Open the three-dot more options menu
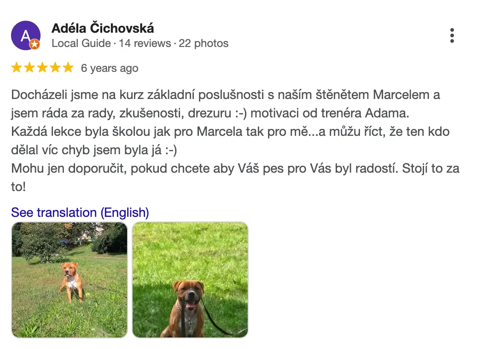The height and width of the screenshot is (349, 477). click(452, 35)
